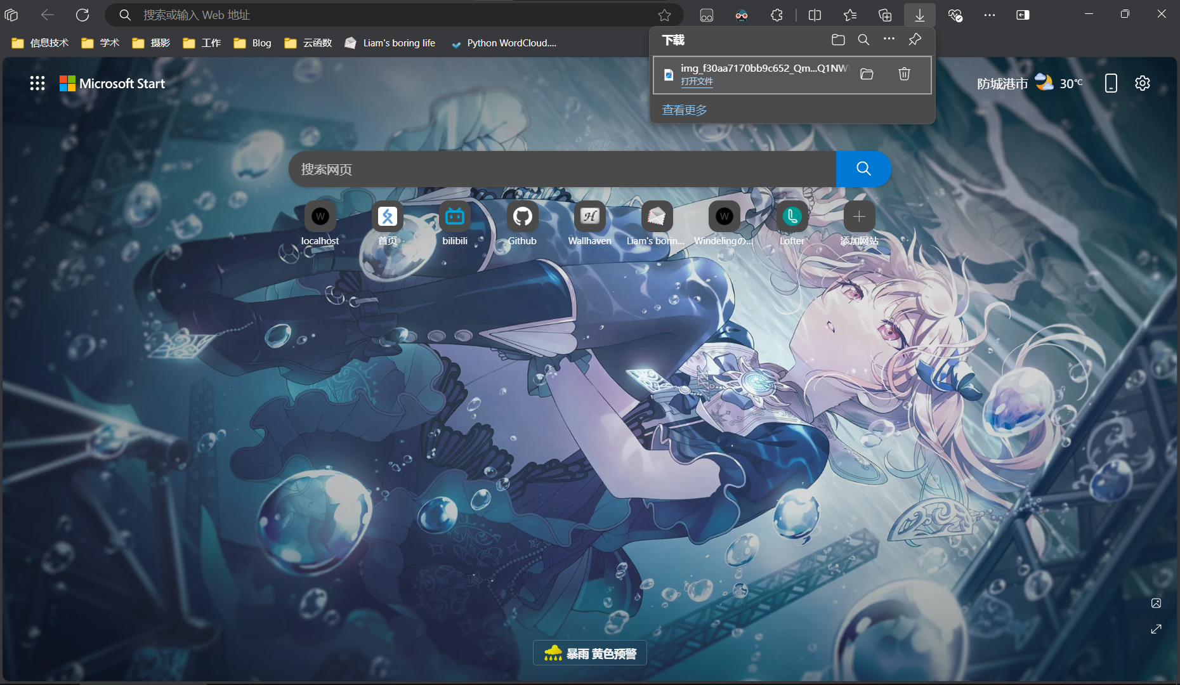The width and height of the screenshot is (1180, 685).
Task: Open Browser essentials heart icon
Action: [955, 15]
